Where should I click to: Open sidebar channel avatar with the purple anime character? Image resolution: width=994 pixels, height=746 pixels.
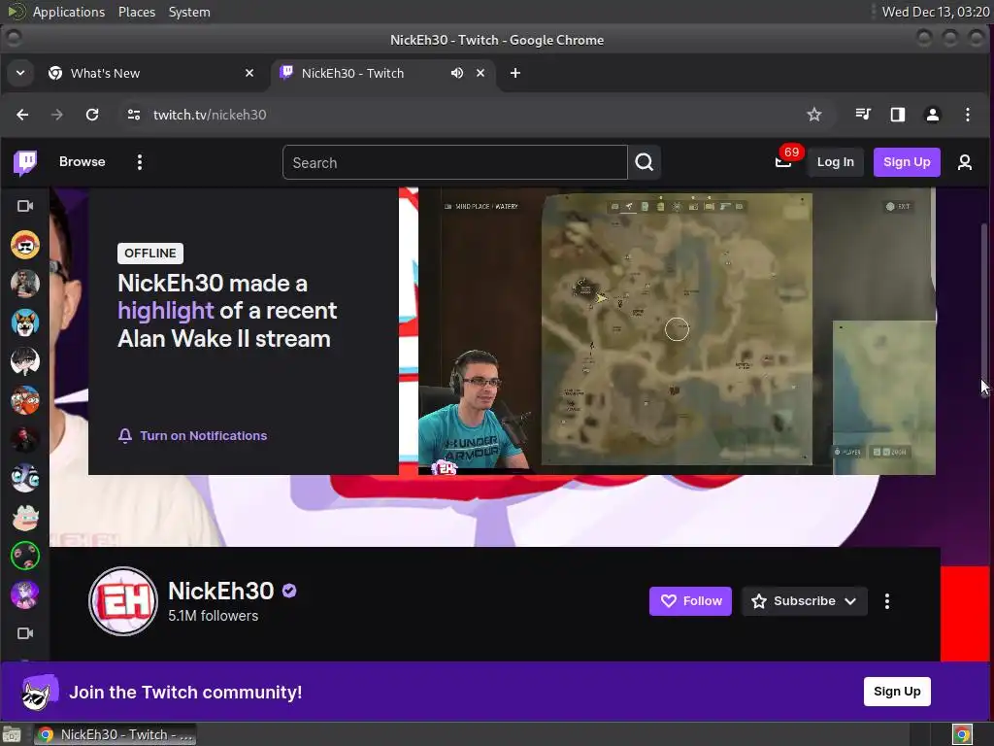point(25,594)
